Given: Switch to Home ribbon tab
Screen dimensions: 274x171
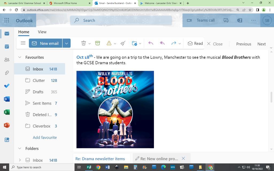Looking at the screenshot, I should click(24, 32).
